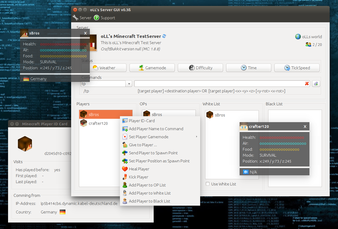
Task: Click the Add to White List icon
Action: (x=125, y=193)
